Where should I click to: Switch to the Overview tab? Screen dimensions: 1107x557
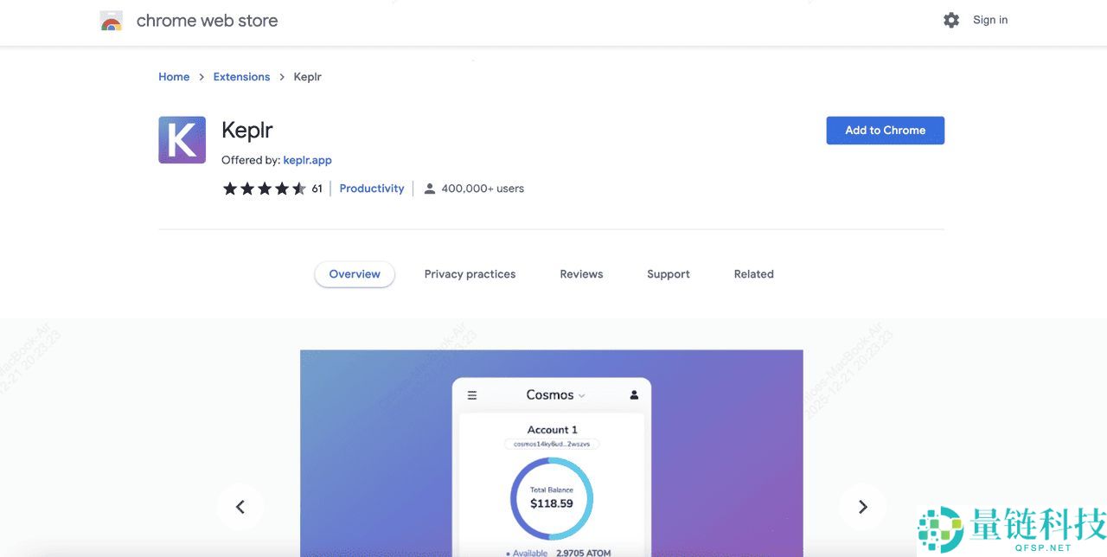355,274
